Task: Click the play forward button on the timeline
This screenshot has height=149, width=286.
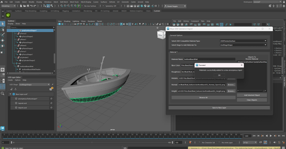Action: click(x=271, y=136)
